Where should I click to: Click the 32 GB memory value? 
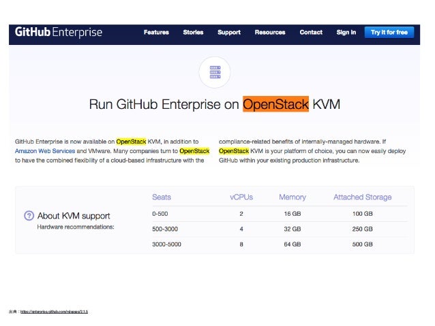[292, 229]
